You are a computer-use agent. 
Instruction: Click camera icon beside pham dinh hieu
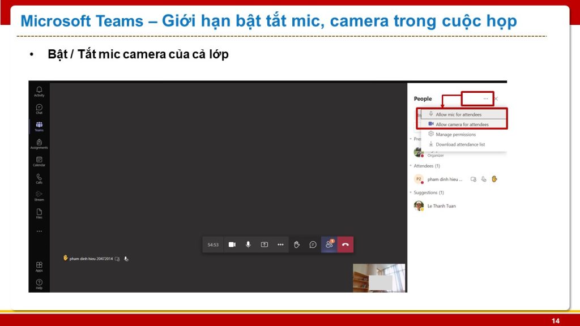coord(473,179)
